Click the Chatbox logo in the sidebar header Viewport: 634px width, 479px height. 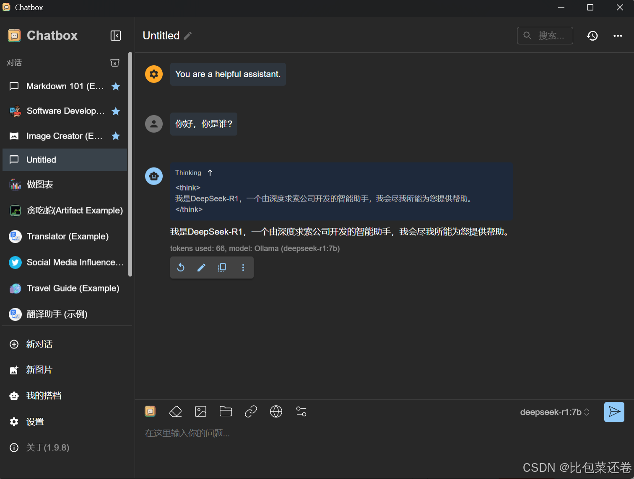(14, 36)
